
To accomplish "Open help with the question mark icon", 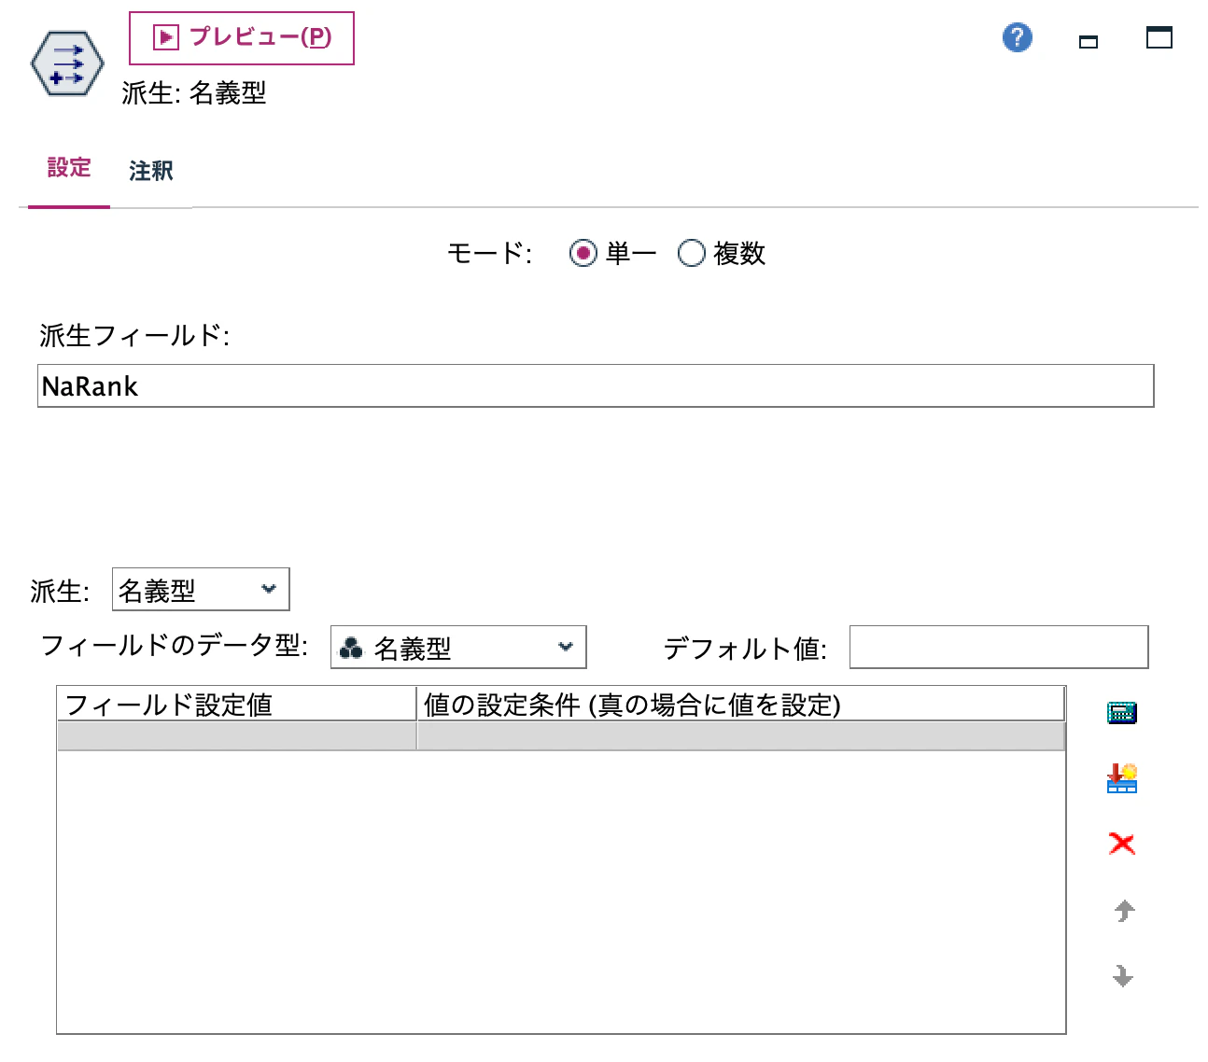I will click(x=1018, y=38).
